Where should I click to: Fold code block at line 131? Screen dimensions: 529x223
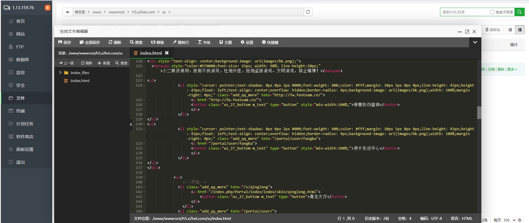[x=144, y=129]
